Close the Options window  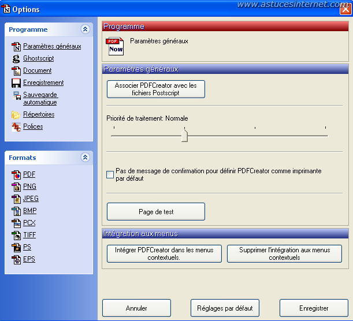(345, 9)
